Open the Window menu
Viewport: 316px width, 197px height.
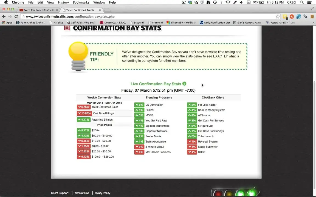[x=99, y=2]
